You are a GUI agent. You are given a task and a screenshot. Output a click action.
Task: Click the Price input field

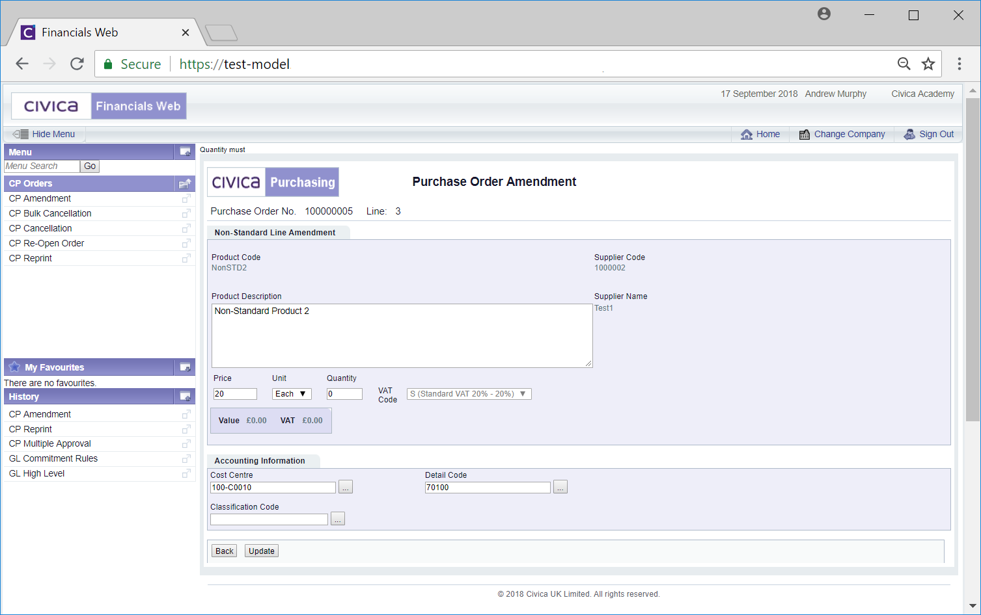pos(235,394)
